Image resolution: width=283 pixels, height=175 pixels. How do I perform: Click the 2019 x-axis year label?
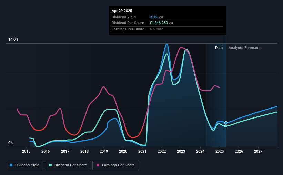click(x=104, y=151)
